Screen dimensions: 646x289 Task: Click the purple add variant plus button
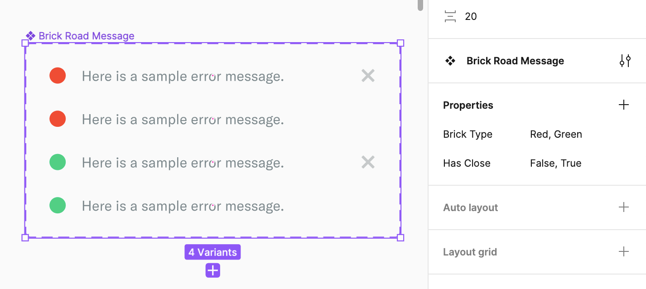212,271
